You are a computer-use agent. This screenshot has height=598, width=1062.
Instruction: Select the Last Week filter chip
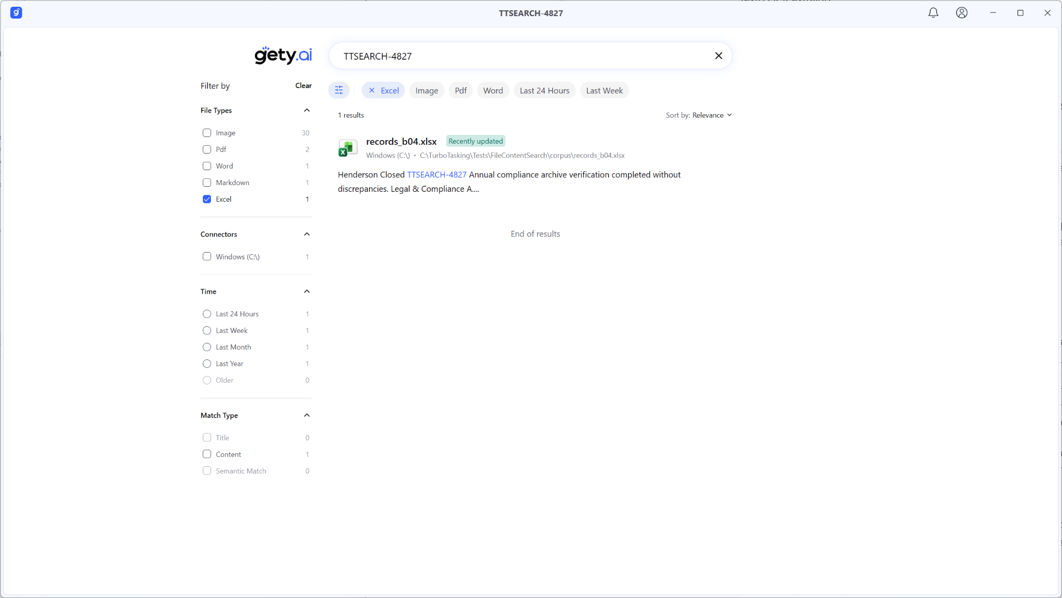[x=604, y=90]
